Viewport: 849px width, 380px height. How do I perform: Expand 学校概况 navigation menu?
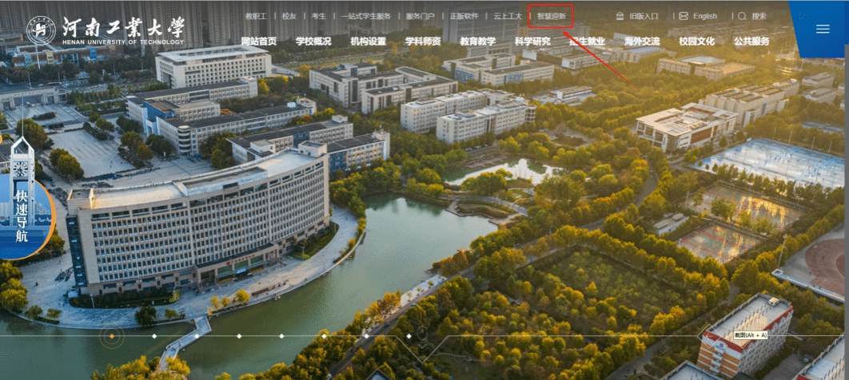[313, 42]
